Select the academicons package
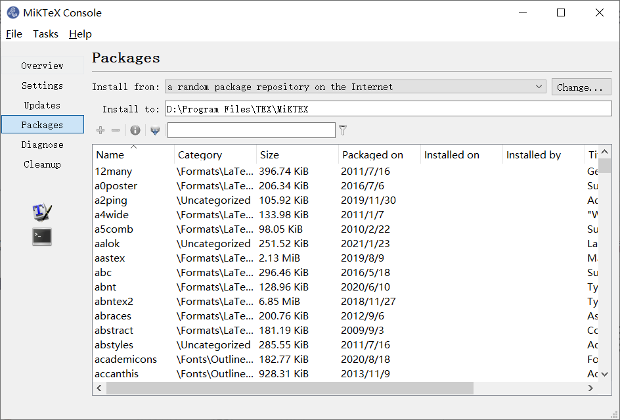This screenshot has height=420, width=620. click(x=346, y=359)
